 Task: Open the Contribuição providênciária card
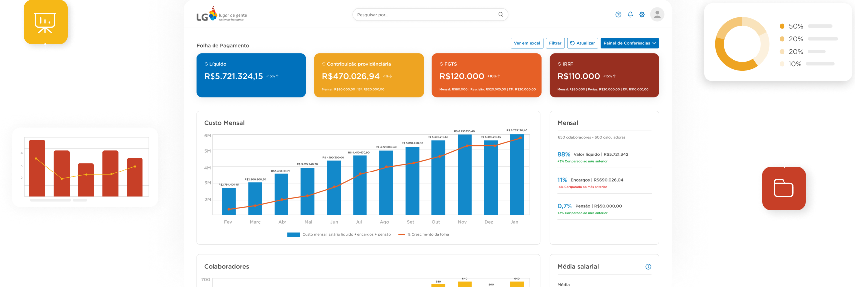368,75
